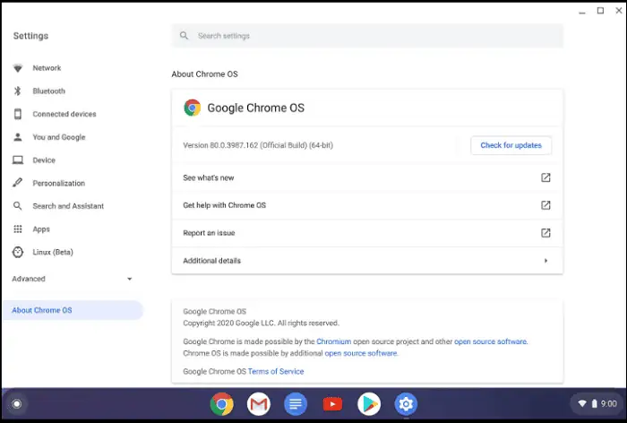
Task: Click the Search and Assistant magnifier icon
Action: coord(18,206)
